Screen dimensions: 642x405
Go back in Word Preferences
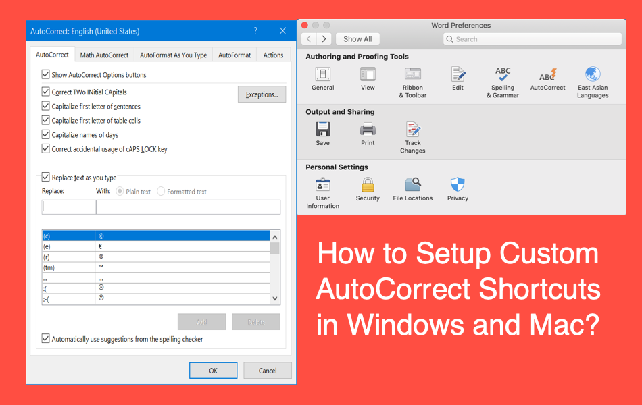tap(309, 39)
